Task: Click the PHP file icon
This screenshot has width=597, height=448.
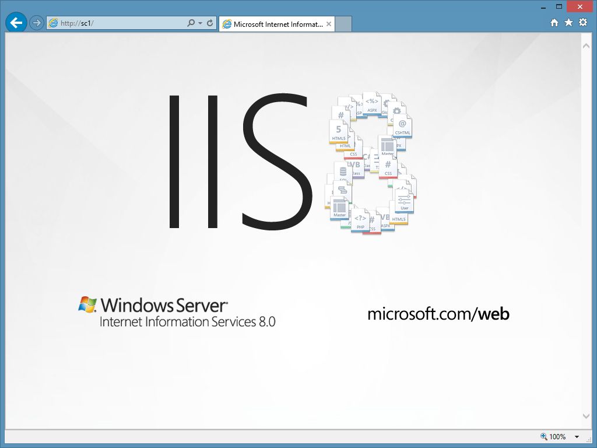Action: pos(360,221)
